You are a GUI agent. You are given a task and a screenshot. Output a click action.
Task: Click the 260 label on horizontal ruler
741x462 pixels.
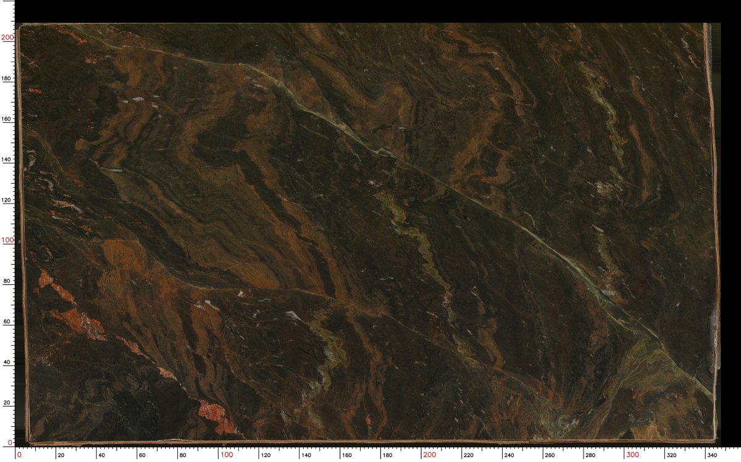pyautogui.click(x=550, y=456)
